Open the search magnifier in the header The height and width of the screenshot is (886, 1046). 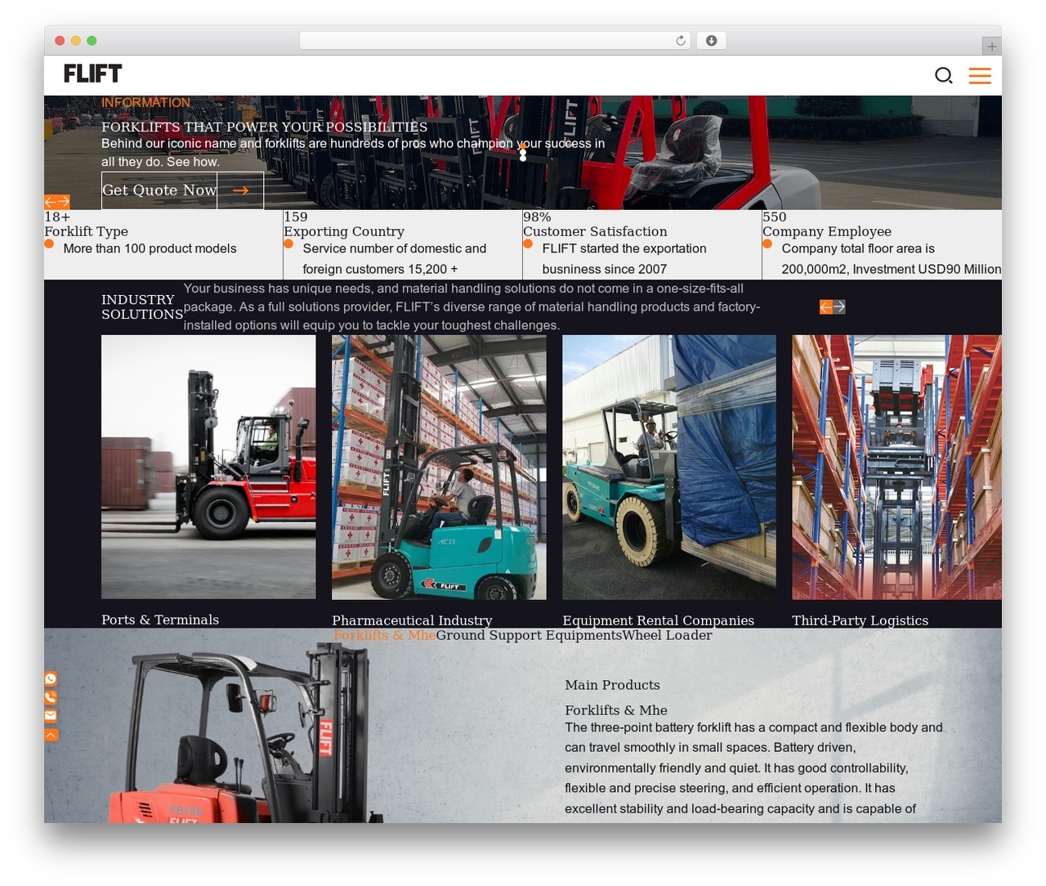[944, 75]
